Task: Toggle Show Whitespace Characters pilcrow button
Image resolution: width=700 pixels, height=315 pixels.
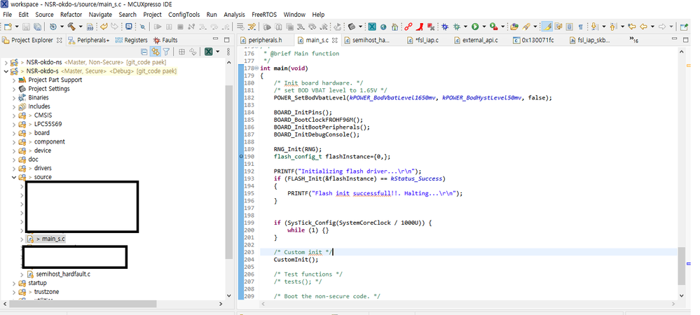Action: tap(580, 27)
